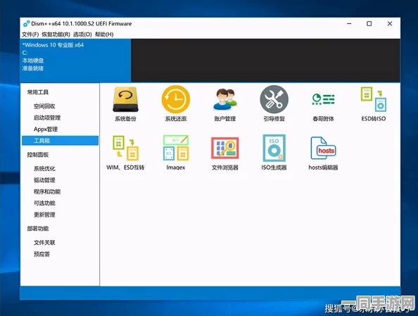Select 驱动管理 in the sidebar
The width and height of the screenshot is (418, 316).
[44, 180]
